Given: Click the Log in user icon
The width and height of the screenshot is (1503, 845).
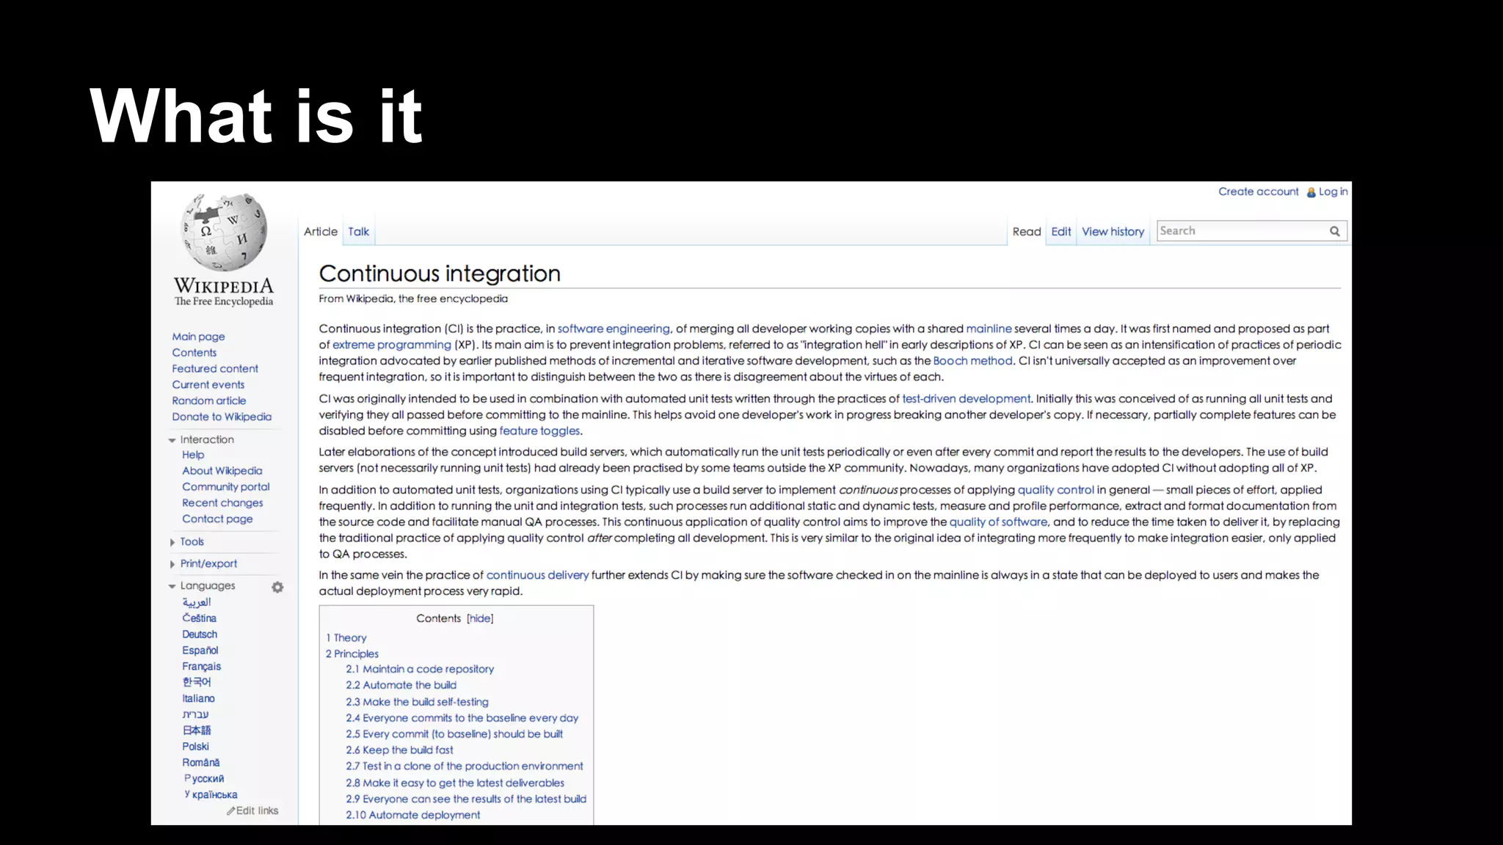Looking at the screenshot, I should click(x=1311, y=192).
